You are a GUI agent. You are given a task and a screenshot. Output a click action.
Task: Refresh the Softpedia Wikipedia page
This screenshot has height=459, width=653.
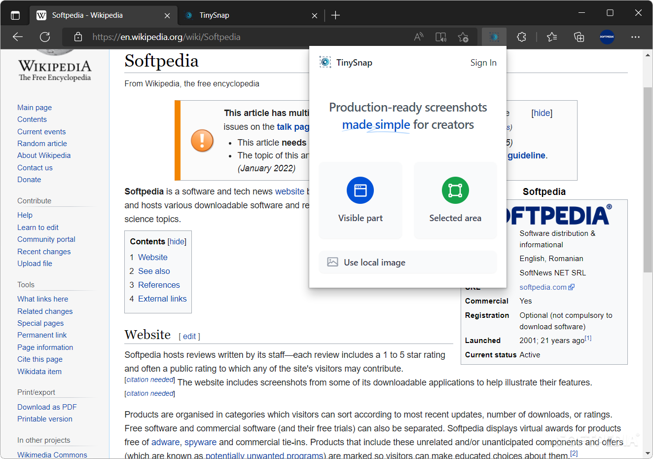pos(45,37)
